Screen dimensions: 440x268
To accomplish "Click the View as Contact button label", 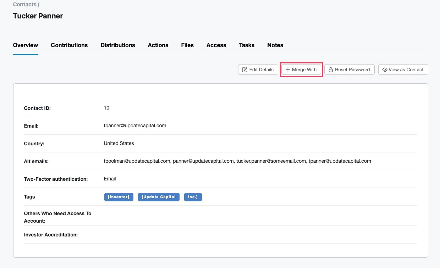I will point(406,69).
